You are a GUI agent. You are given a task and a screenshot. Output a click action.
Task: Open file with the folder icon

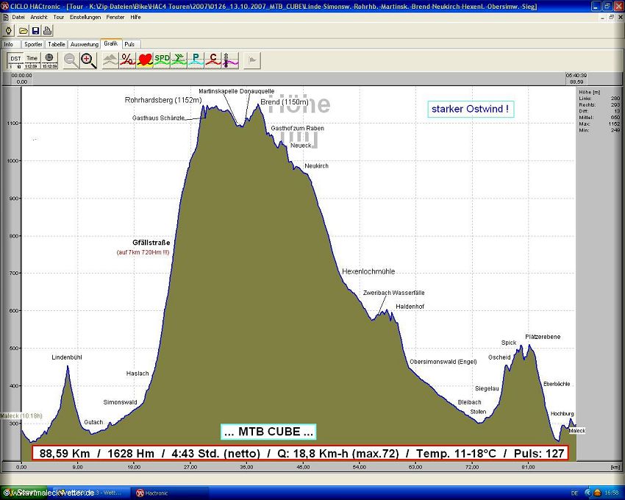(24, 31)
